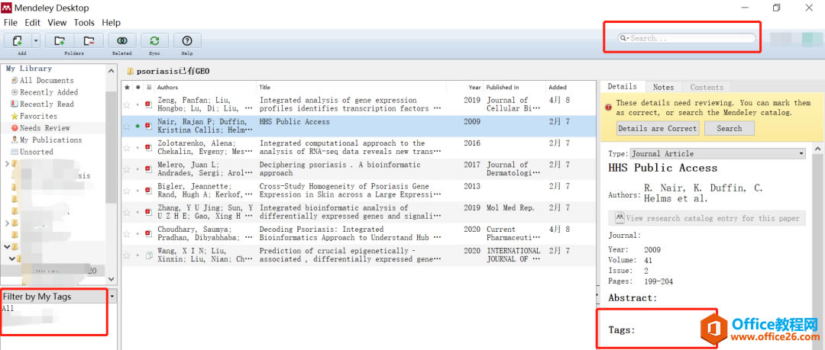Click View research catalog entry button
Screen dimensions: 825x350
pyautogui.click(x=707, y=218)
